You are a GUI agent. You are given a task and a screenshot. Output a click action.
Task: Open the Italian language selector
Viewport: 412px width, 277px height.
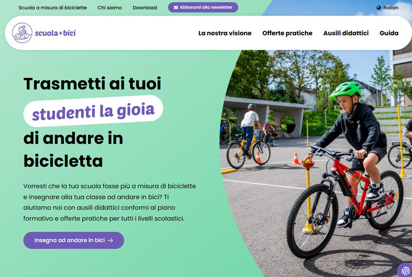click(x=388, y=8)
